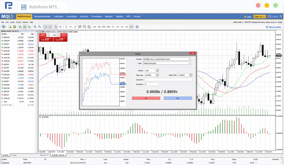Switch chart to candlestick style
This screenshot has height=165, width=284.
pos(25,27)
